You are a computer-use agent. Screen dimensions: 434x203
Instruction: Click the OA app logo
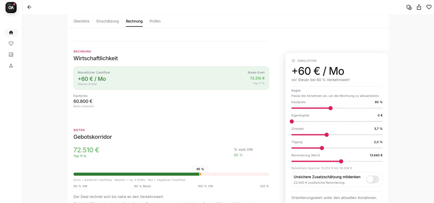pyautogui.click(x=11, y=8)
